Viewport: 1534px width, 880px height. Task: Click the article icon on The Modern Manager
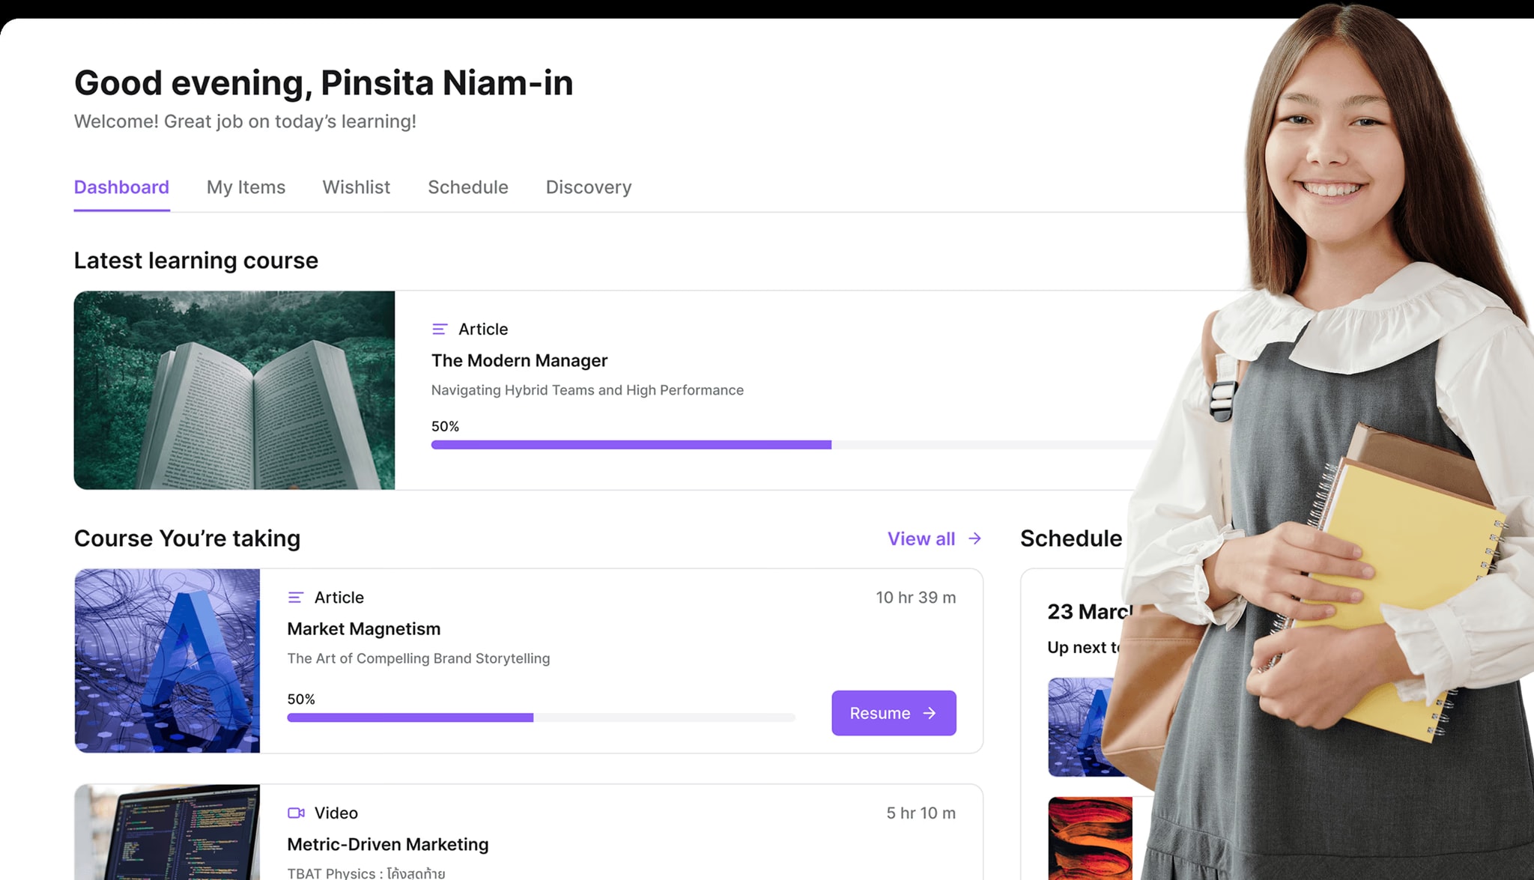[x=440, y=329]
